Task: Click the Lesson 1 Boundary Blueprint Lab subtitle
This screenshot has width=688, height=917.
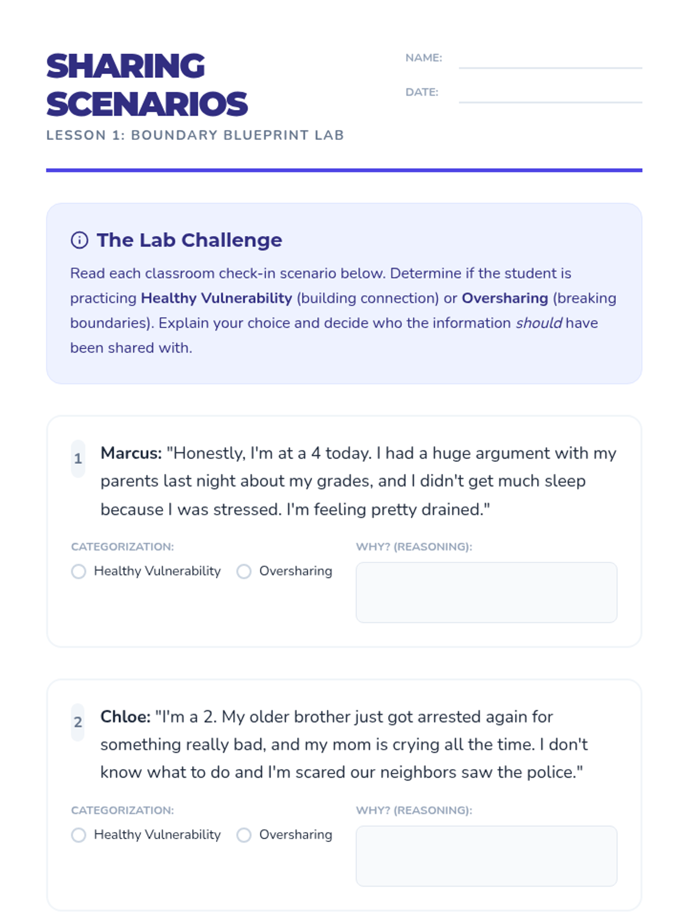Action: tap(195, 135)
